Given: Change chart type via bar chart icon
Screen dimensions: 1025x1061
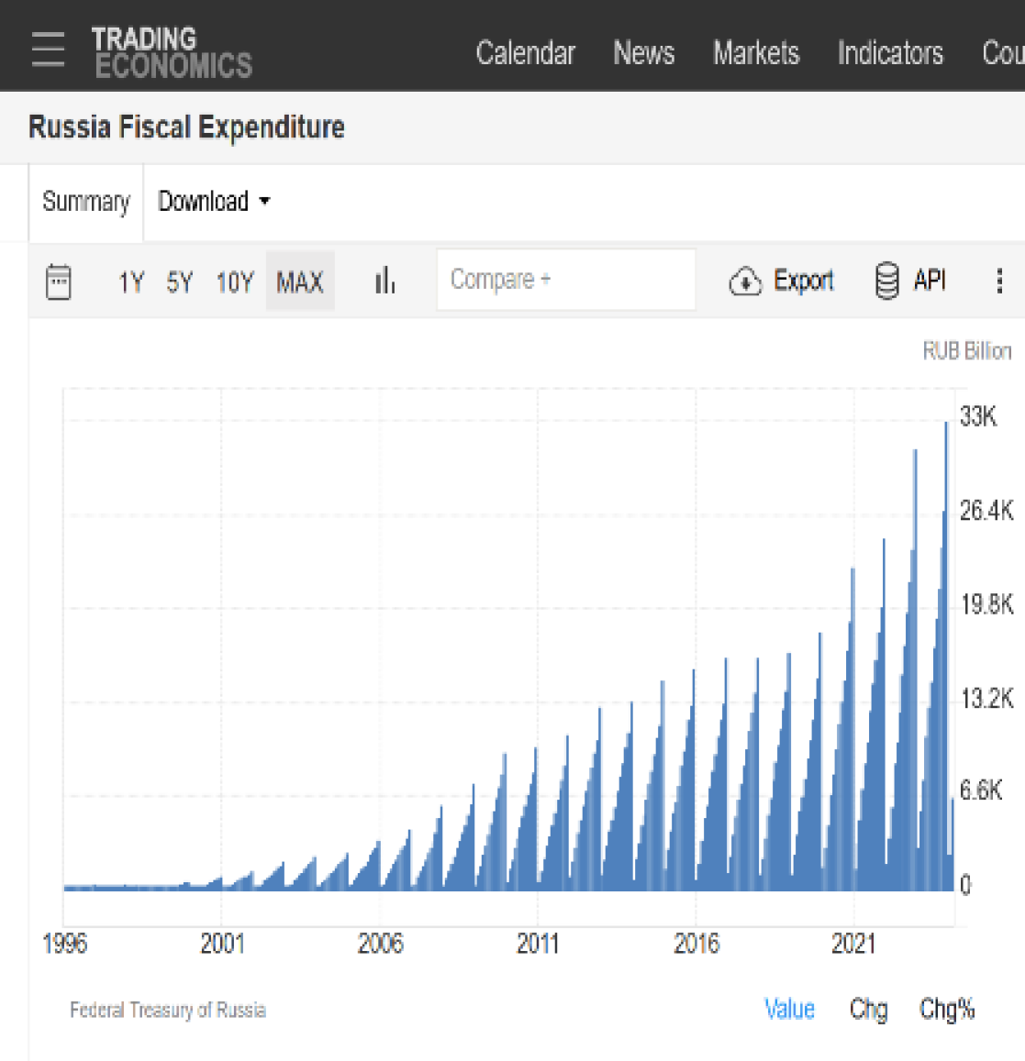Looking at the screenshot, I should 384,281.
